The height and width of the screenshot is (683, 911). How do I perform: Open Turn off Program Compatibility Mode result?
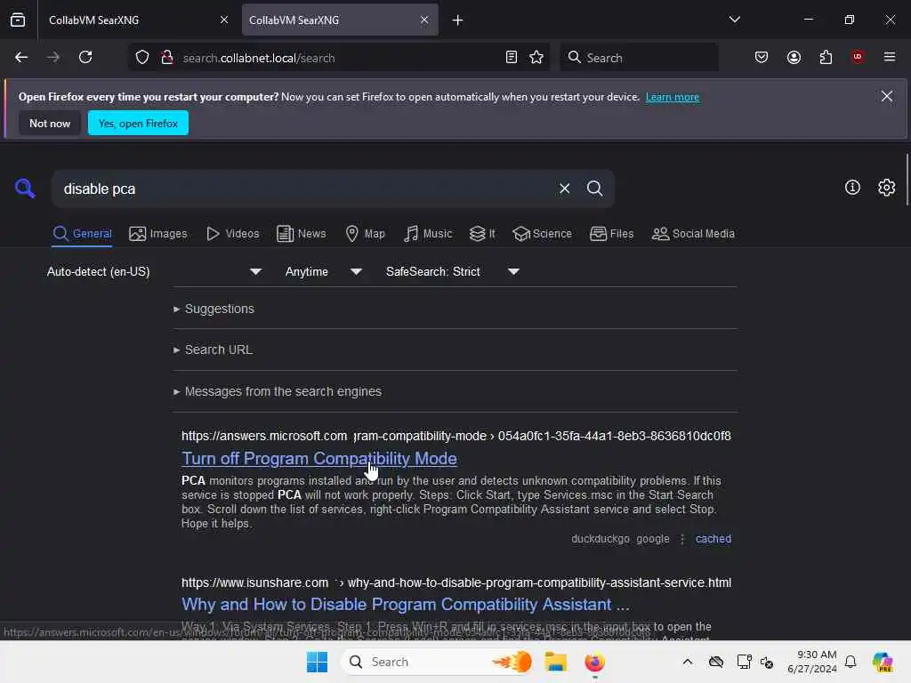click(319, 458)
